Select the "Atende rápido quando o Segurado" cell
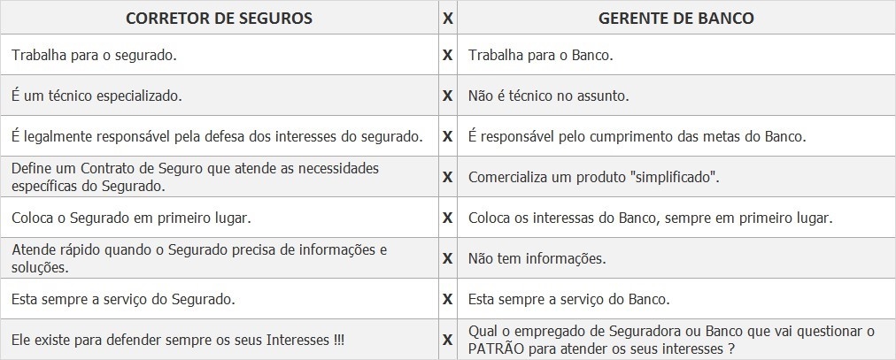This screenshot has height=360, width=896. tap(199, 257)
